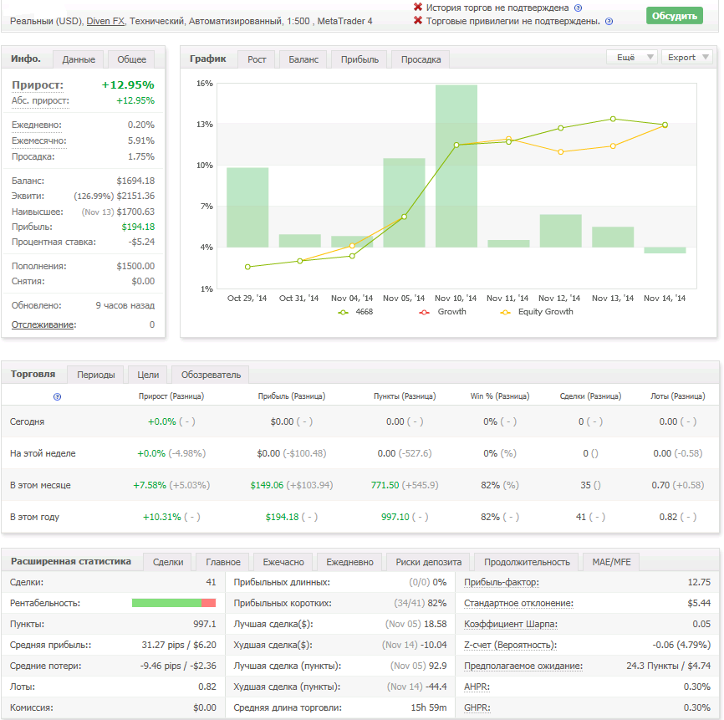Image resolution: width=724 pixels, height=720 pixels.
Task: Select the График tab
Action: (x=208, y=59)
